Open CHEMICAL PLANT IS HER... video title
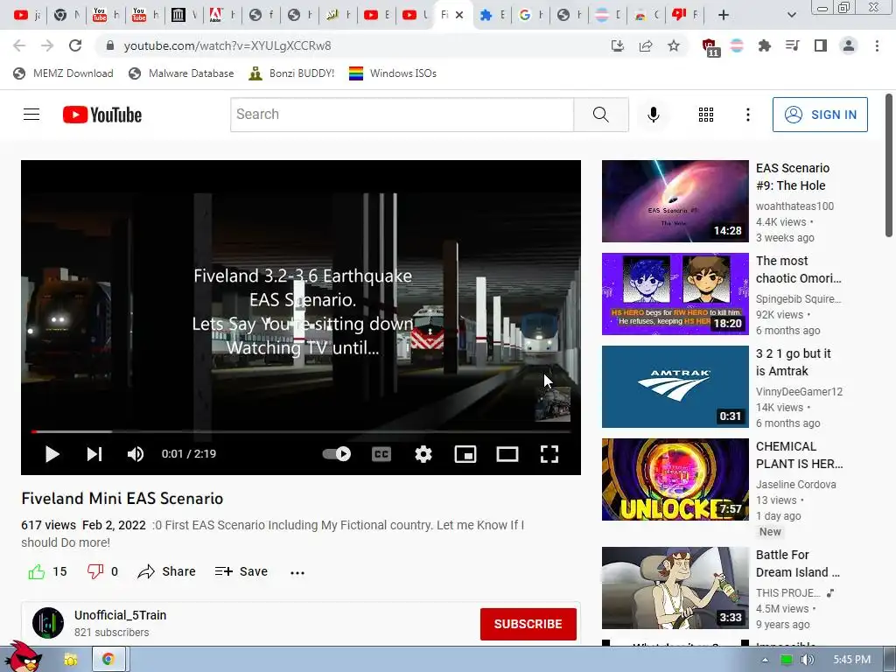Screen dimensions: 896x672 pos(799,455)
